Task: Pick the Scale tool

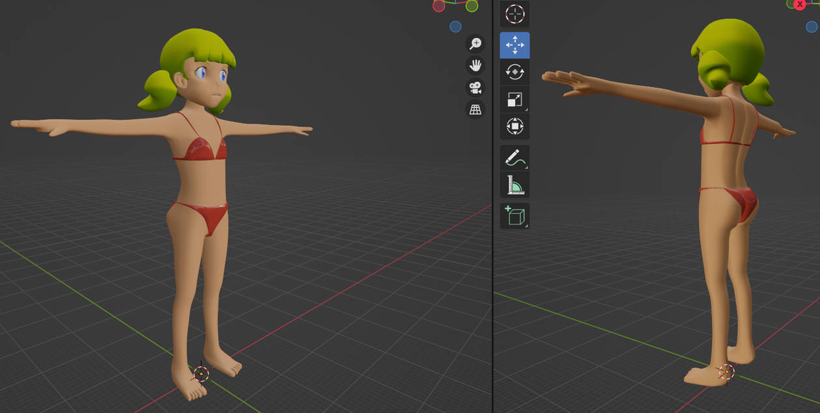Action: pyautogui.click(x=515, y=100)
